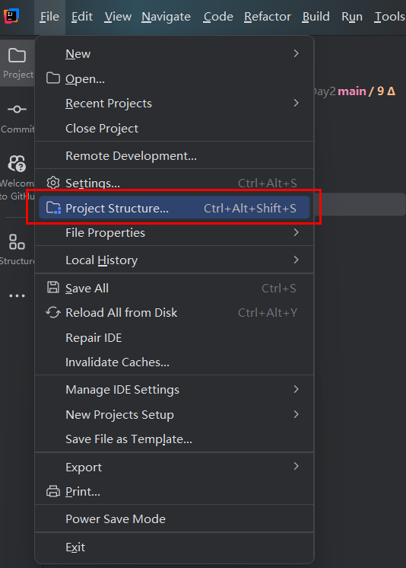Open the Project tool window icon
Viewport: 406px width, 568px height.
click(17, 56)
